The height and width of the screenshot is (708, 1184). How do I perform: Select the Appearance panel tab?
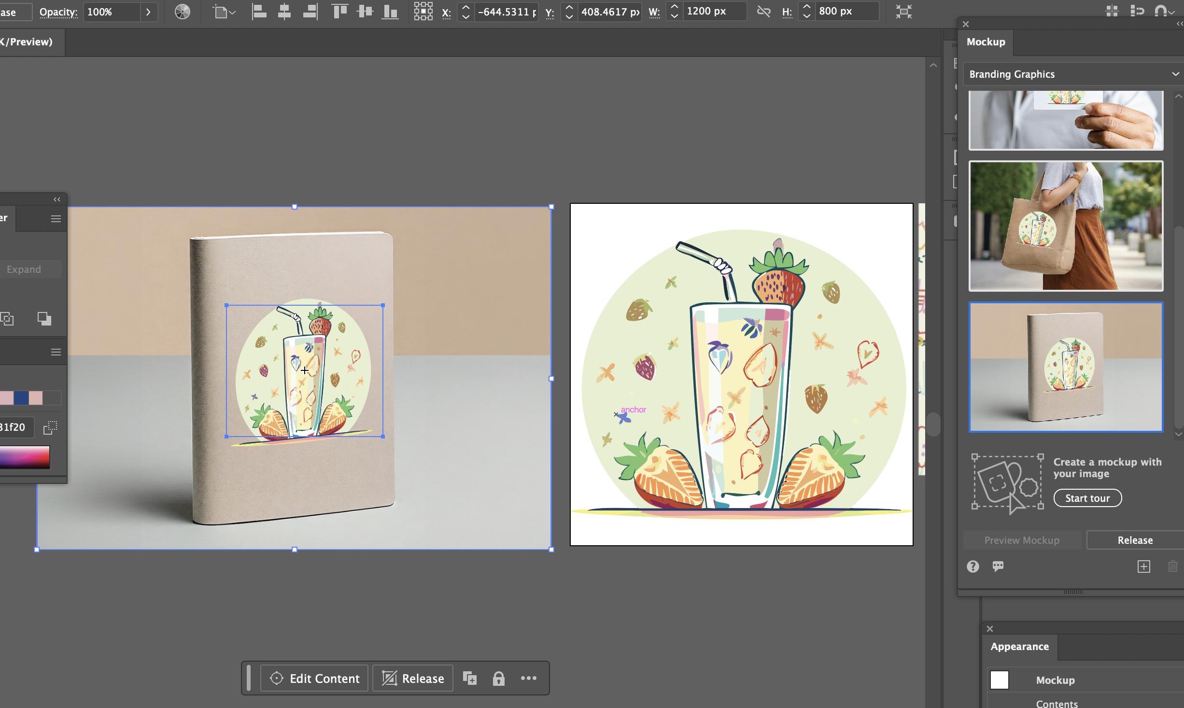point(1020,646)
